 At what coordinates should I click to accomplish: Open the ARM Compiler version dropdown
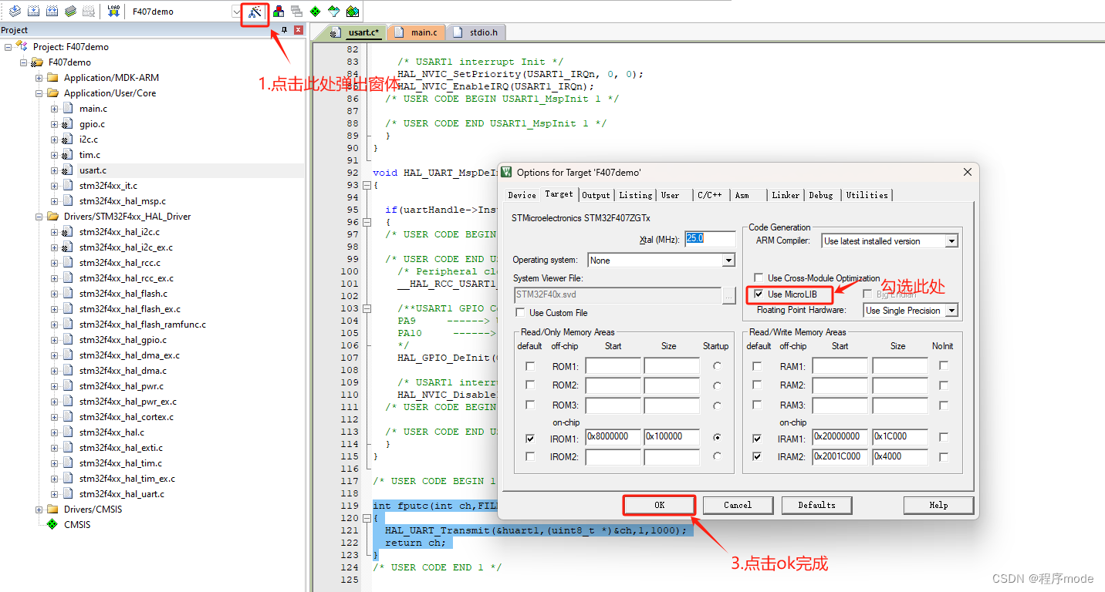952,241
